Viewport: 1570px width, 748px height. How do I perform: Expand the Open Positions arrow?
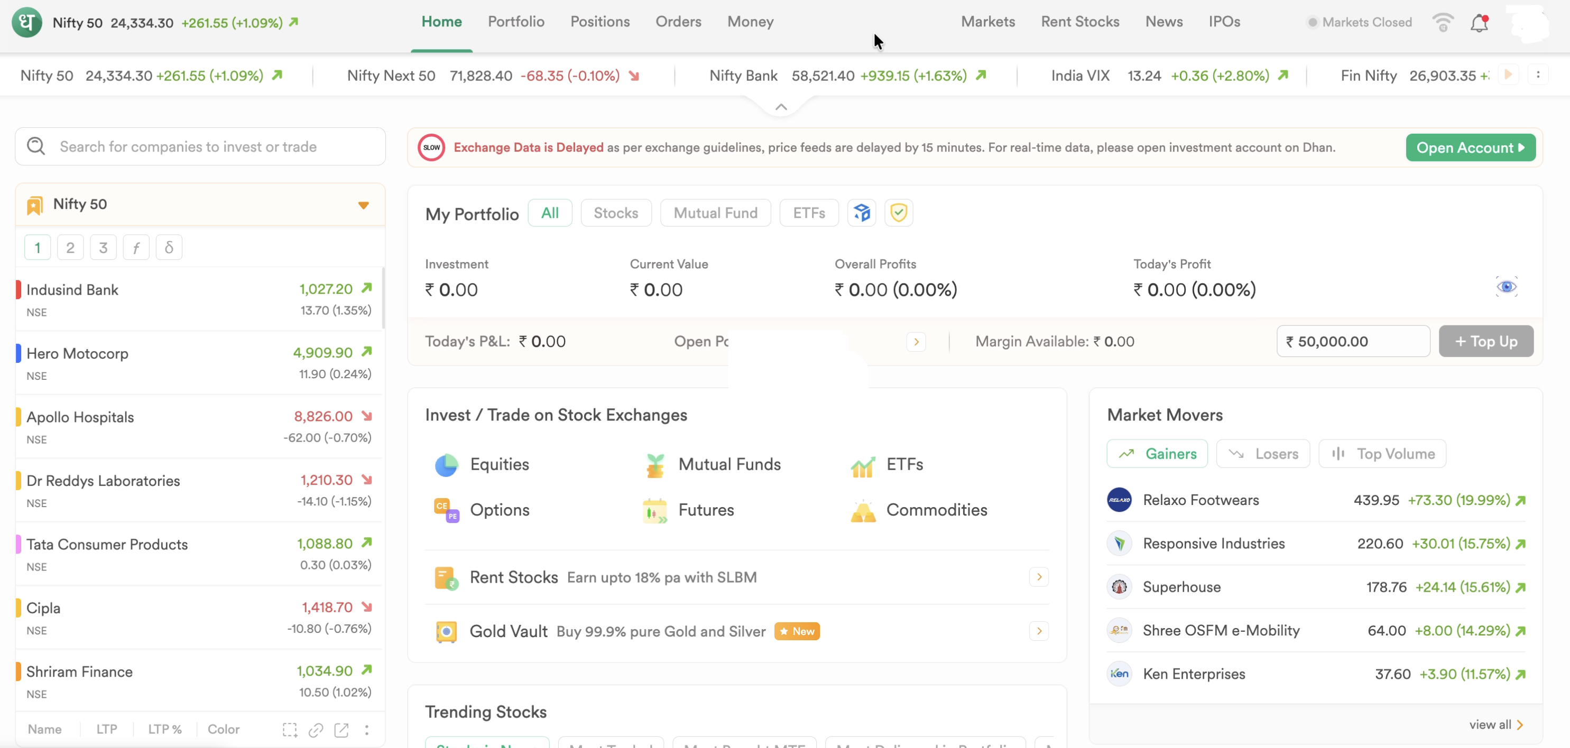[x=916, y=342]
